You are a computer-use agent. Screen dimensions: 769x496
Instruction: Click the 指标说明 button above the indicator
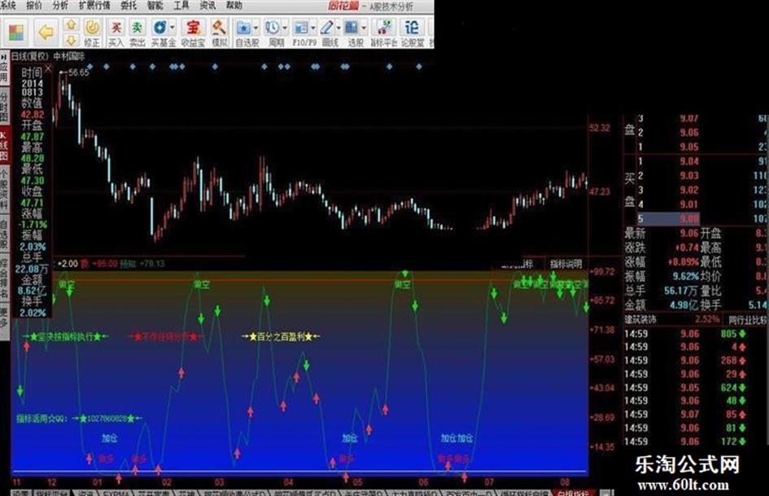click(x=566, y=264)
